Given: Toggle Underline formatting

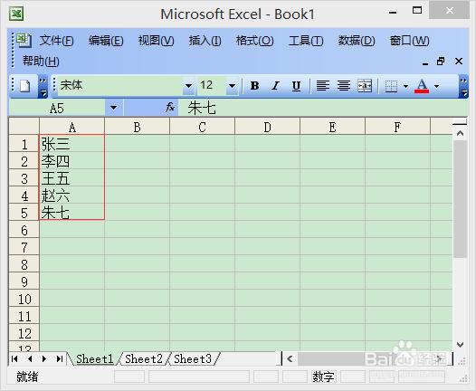Looking at the screenshot, I should tap(296, 86).
